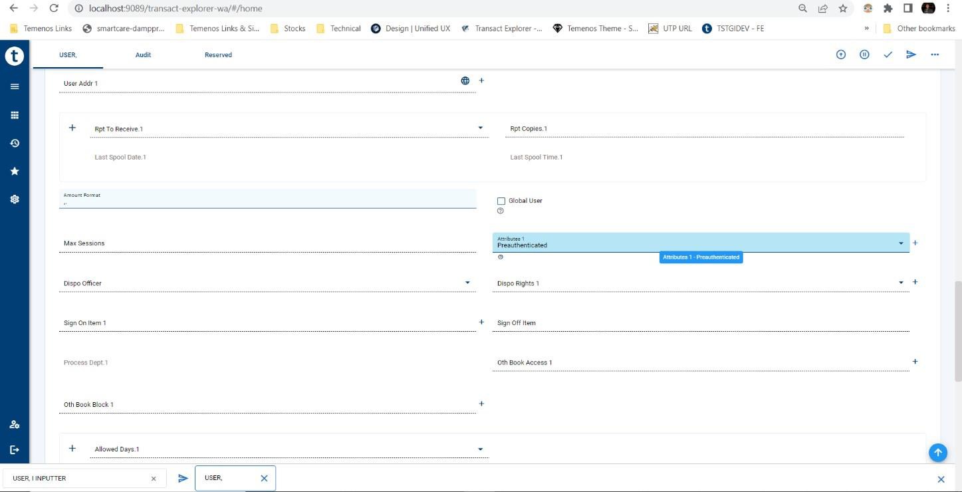Click the hamburger menu icon in sidebar
The height and width of the screenshot is (492, 962).
(x=15, y=86)
